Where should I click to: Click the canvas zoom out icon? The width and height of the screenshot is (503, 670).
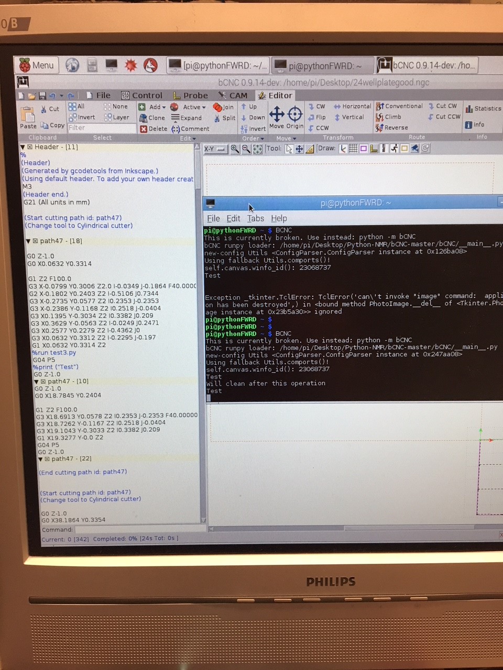click(x=246, y=149)
